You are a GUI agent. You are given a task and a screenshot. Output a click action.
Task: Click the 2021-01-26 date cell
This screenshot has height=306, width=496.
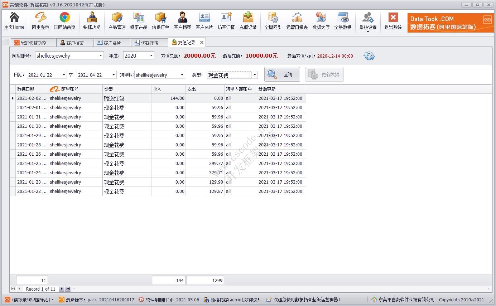click(32, 154)
